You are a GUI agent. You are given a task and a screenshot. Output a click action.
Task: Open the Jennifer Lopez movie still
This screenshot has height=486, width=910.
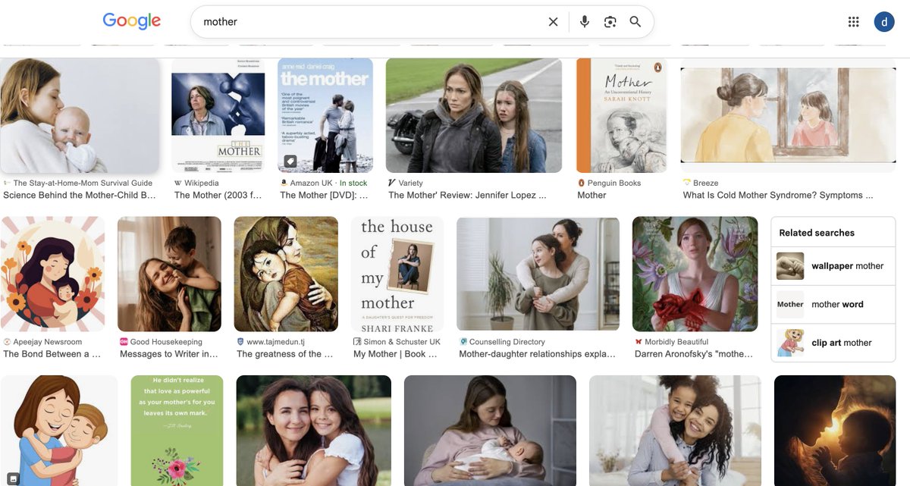click(474, 115)
